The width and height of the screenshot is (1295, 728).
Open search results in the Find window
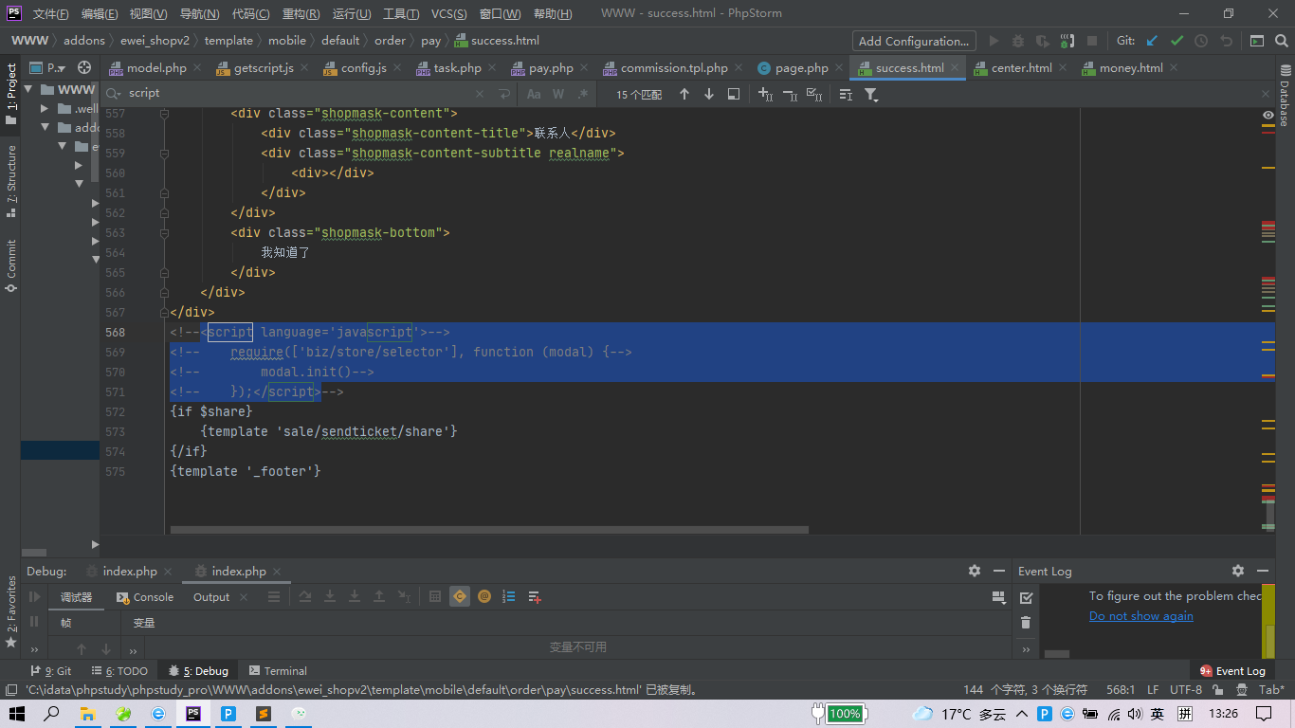734,94
